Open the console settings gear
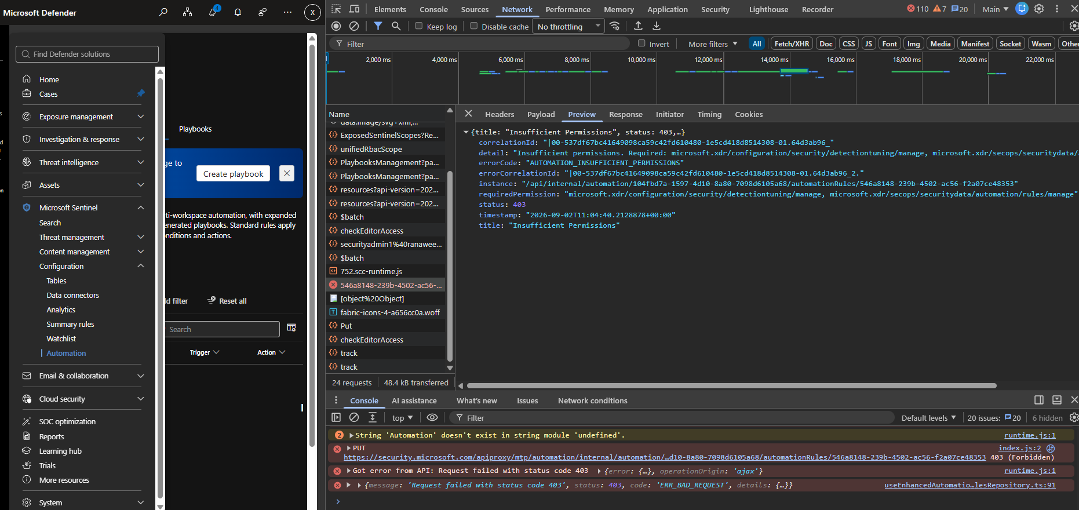This screenshot has width=1079, height=510. (x=1074, y=417)
